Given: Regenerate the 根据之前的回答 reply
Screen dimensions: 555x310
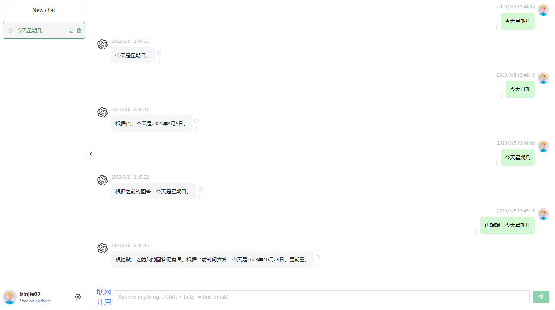Looking at the screenshot, I should 200,189.
